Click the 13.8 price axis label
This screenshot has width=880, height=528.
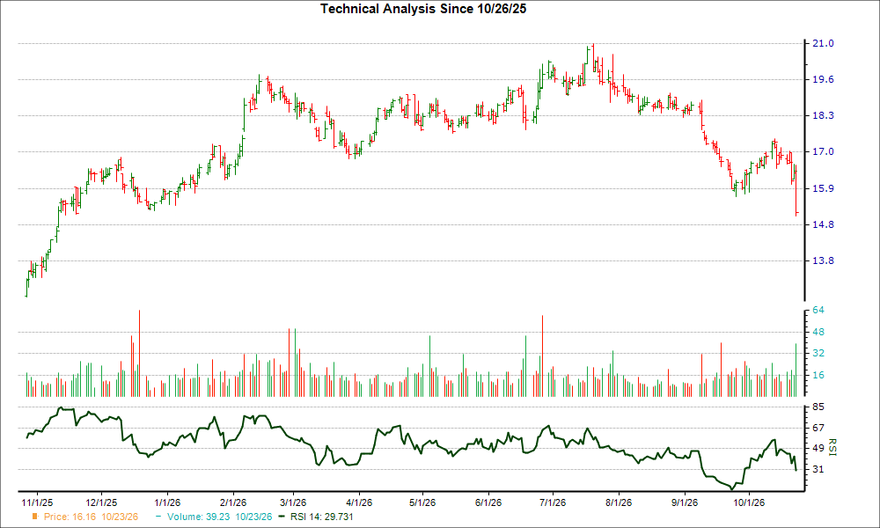click(x=823, y=260)
